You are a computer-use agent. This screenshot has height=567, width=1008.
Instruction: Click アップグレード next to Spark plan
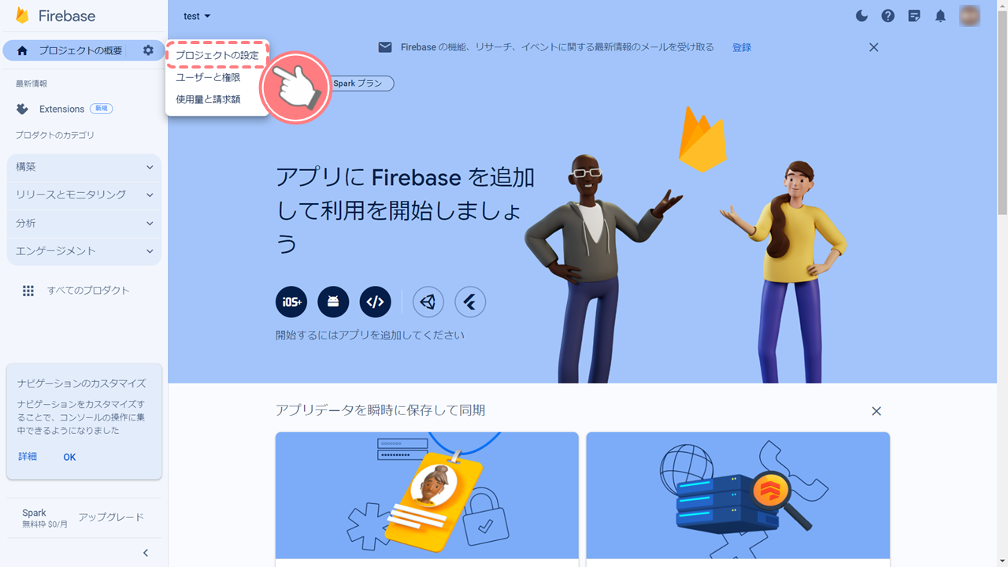(x=111, y=517)
